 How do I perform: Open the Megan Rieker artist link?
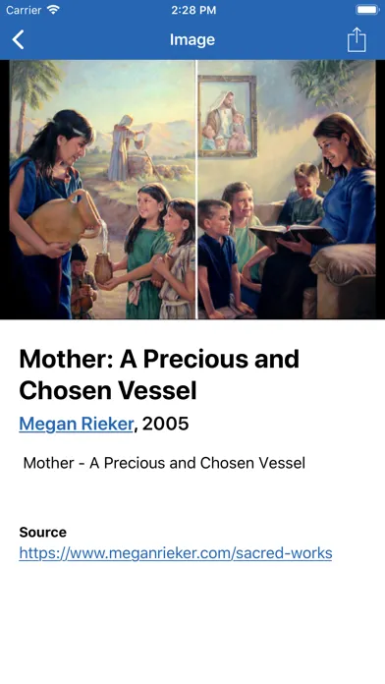77,424
